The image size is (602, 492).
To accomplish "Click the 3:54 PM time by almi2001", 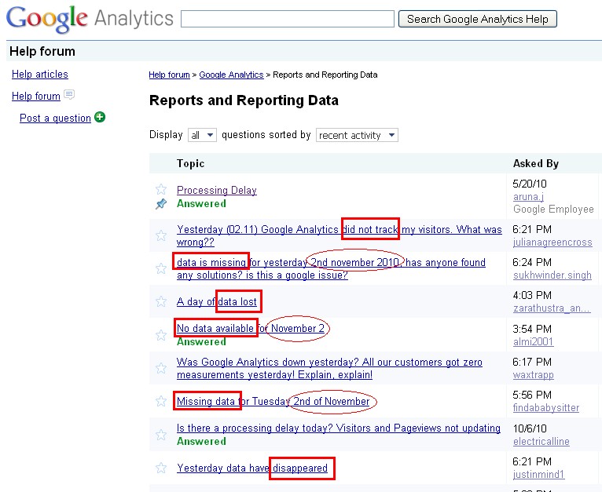I will (532, 329).
